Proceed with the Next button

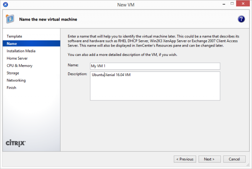209,159
